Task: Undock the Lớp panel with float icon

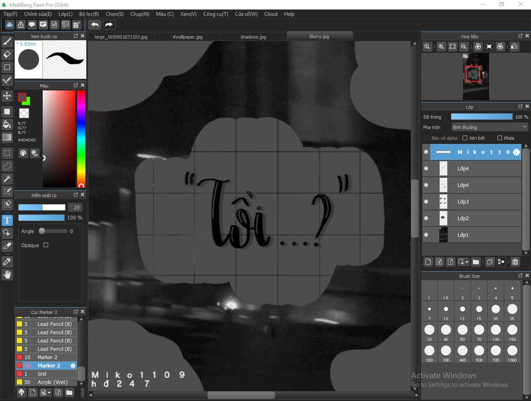Action: point(521,106)
